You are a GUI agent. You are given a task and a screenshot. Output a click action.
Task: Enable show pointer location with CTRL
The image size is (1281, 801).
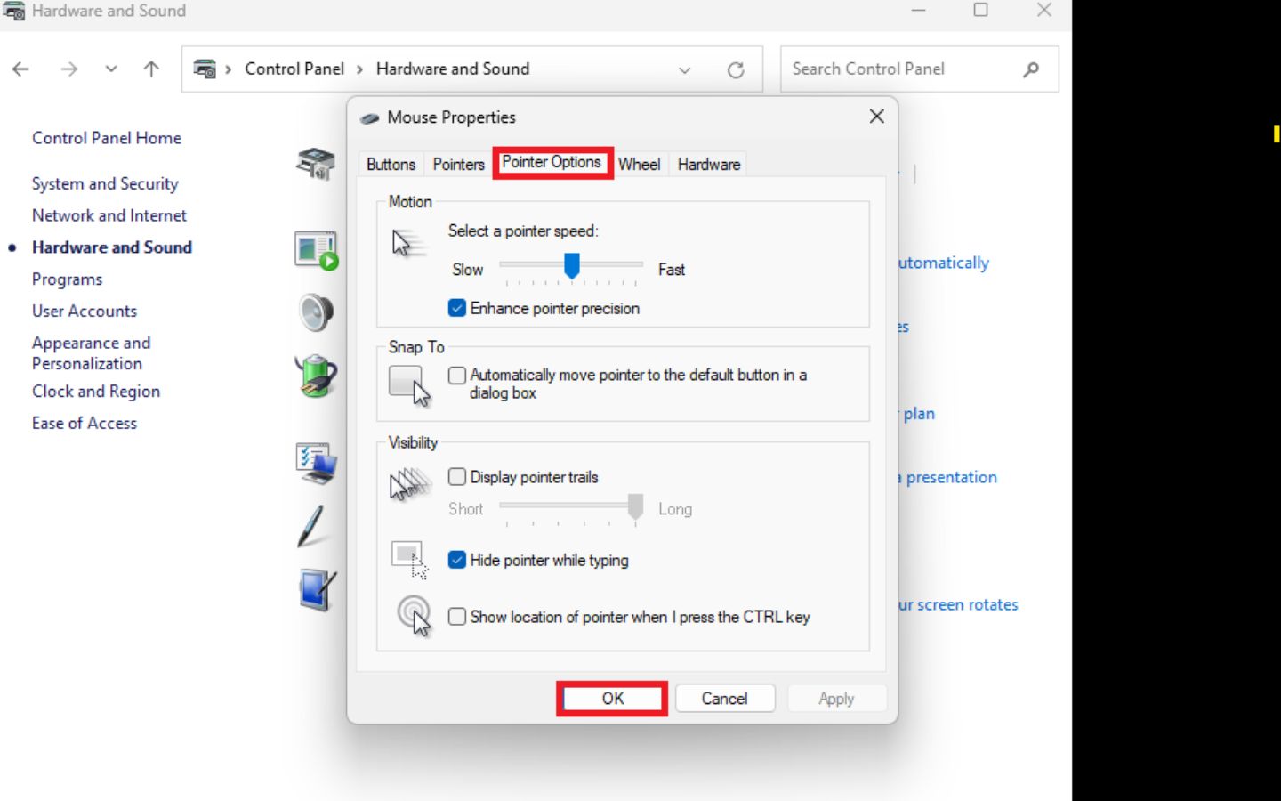(x=457, y=617)
